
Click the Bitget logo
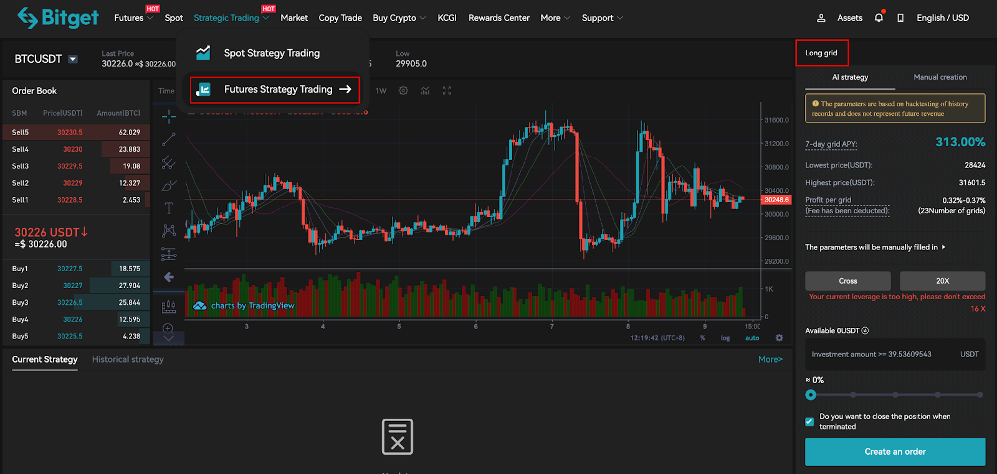(x=57, y=18)
